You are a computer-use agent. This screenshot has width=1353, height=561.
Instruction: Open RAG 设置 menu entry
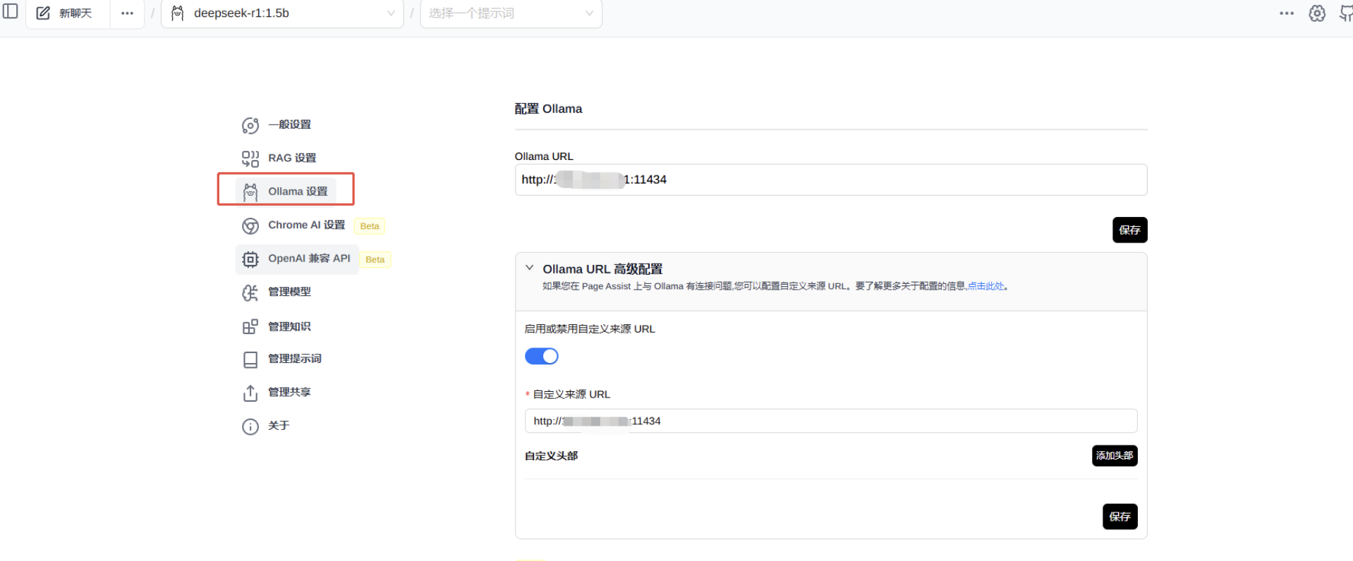click(292, 158)
